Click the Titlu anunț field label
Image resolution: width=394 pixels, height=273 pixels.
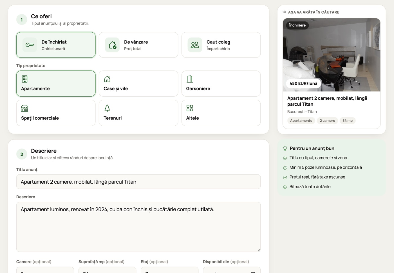[x=27, y=170]
